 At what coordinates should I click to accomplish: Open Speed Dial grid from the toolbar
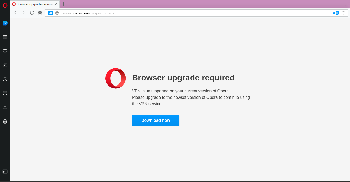(40, 13)
